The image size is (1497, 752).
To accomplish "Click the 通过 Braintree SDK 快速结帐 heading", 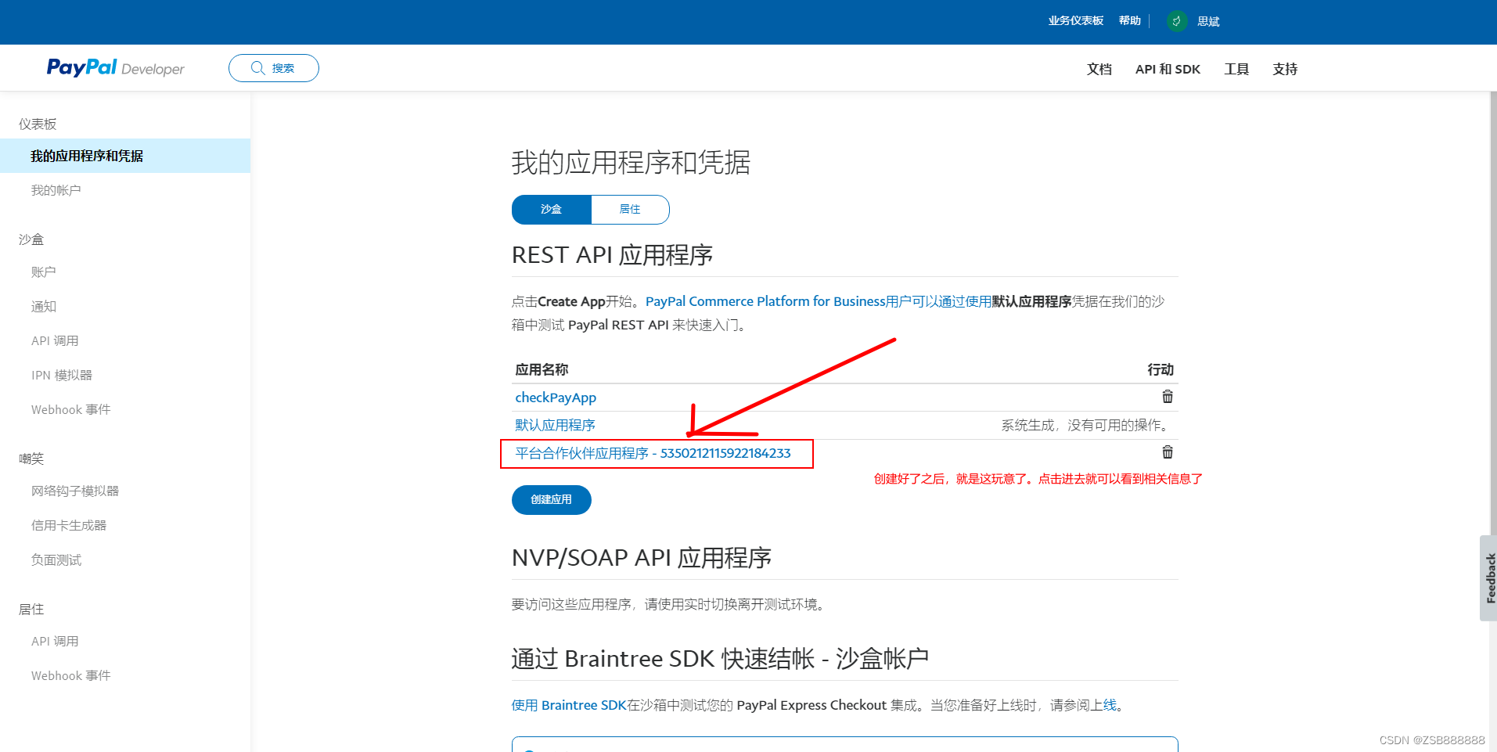I will coord(720,659).
